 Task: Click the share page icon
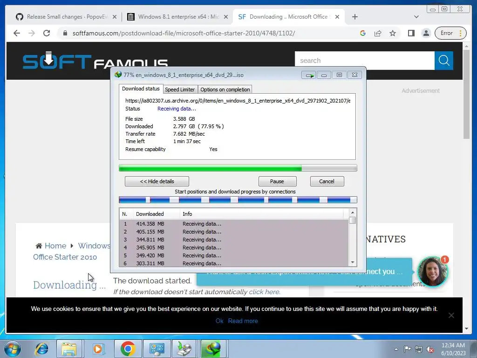[x=378, y=33]
